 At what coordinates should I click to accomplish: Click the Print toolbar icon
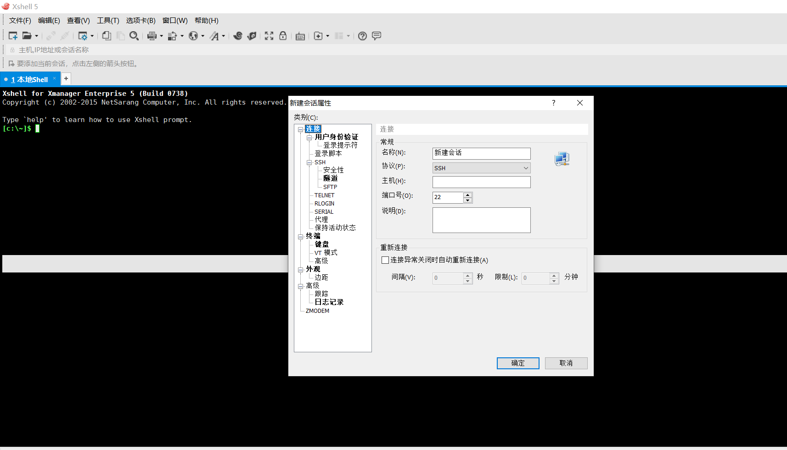click(152, 36)
